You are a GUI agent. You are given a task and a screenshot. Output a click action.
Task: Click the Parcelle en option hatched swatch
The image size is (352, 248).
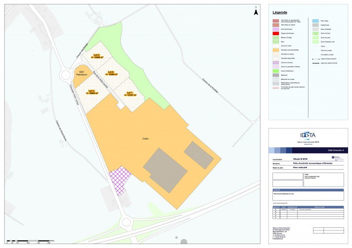(276, 54)
